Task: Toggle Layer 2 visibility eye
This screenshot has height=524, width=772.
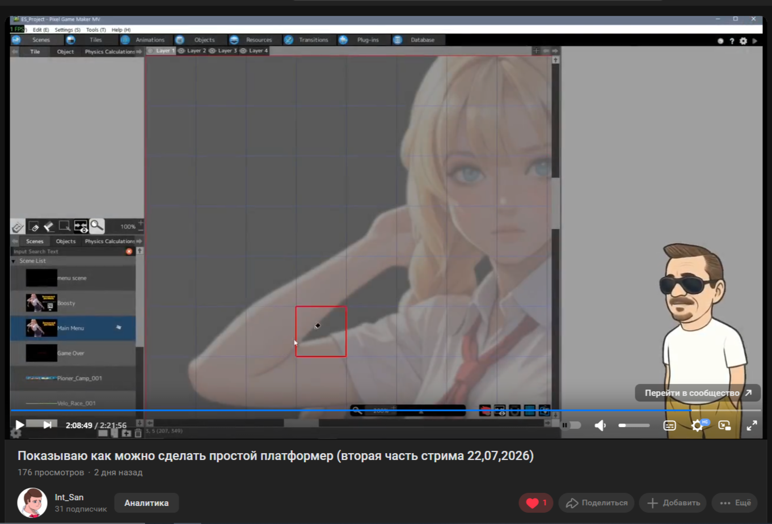Action: point(182,51)
